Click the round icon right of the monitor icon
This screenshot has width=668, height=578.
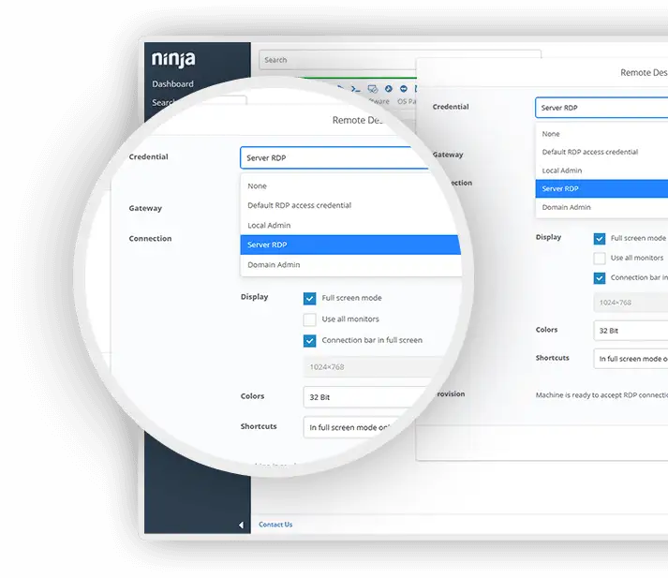[x=389, y=89]
